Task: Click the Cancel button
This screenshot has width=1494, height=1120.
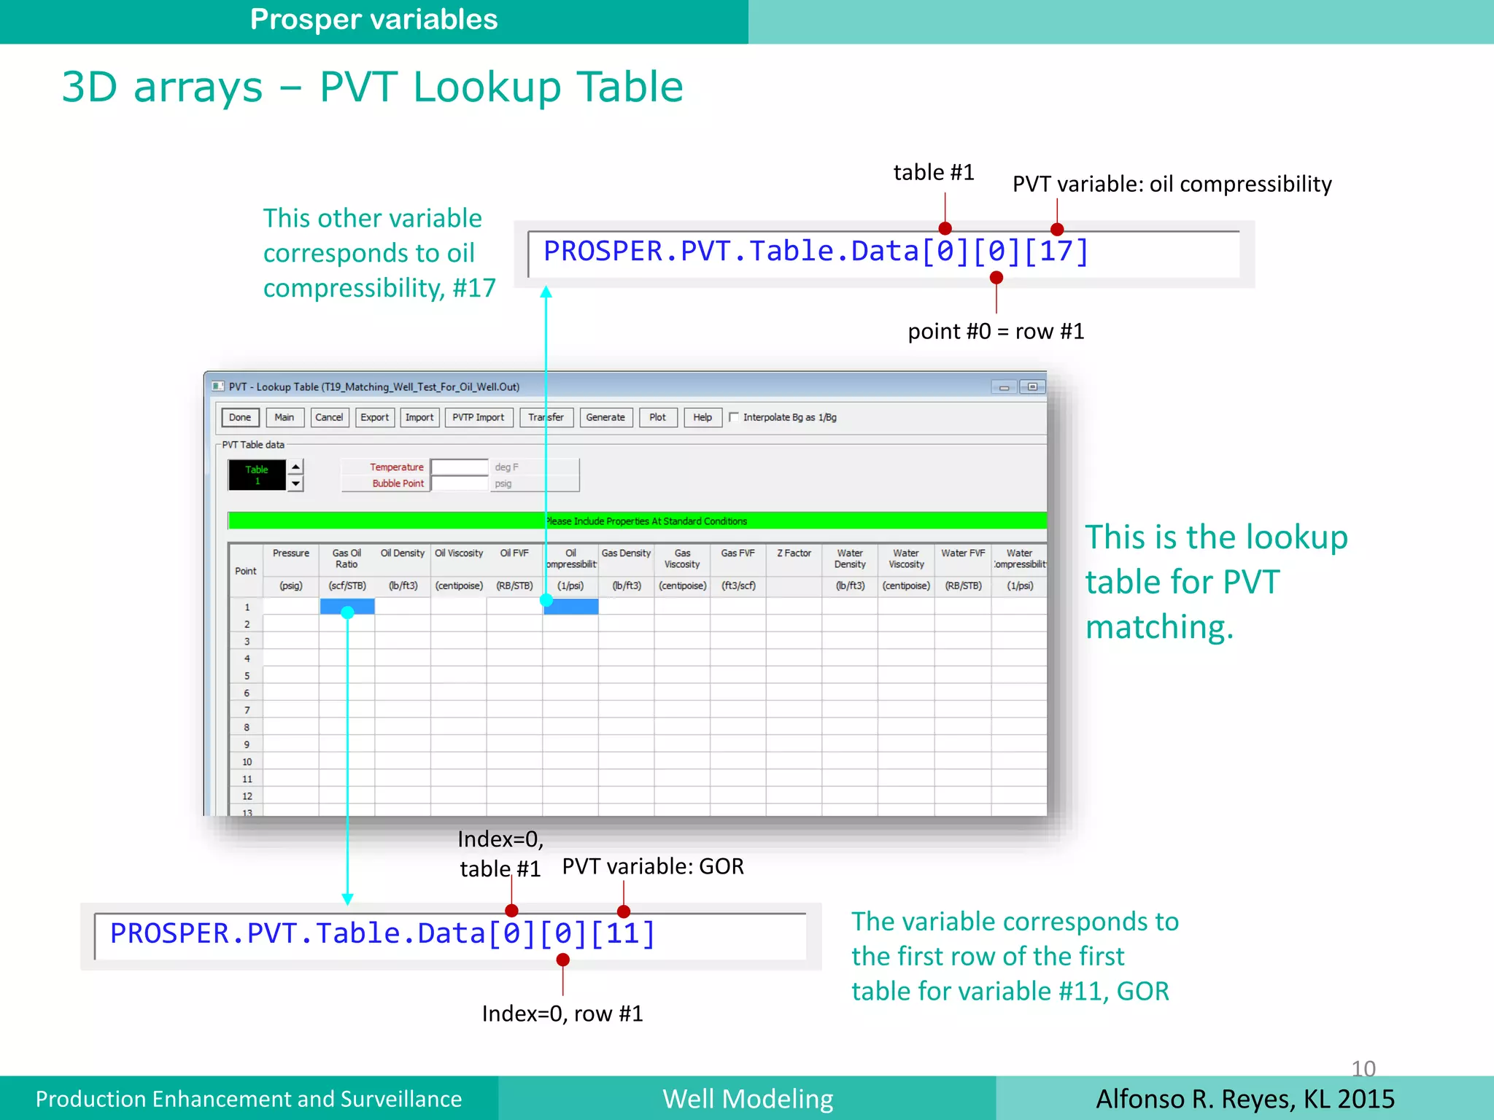Action: pyautogui.click(x=329, y=417)
